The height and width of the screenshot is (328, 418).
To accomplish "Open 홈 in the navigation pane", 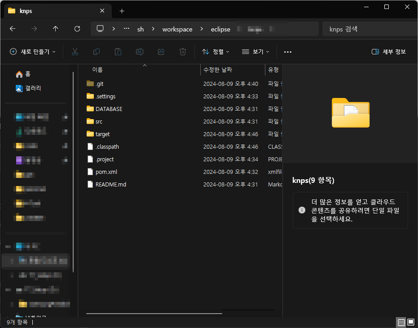I will 23,74.
